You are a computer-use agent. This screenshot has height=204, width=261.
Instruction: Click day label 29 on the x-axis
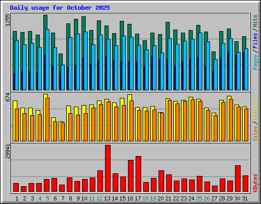pos(229,198)
